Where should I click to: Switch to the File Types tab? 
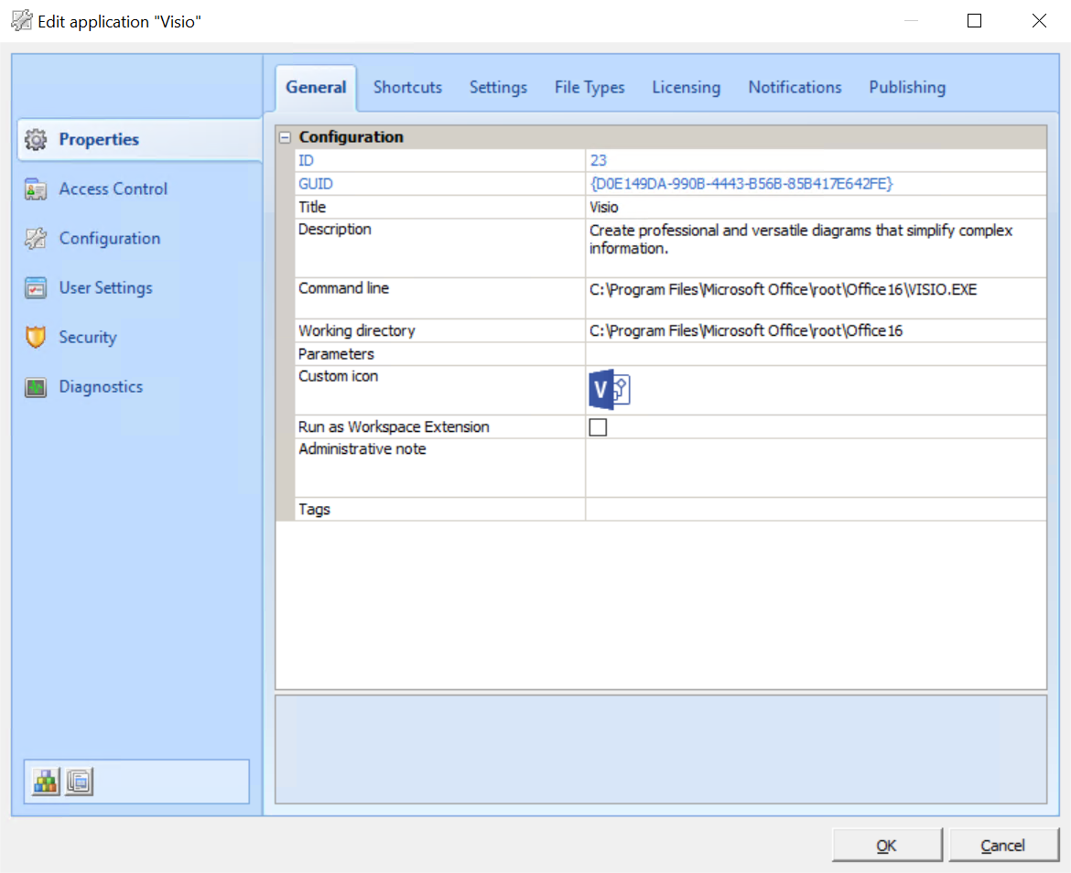point(590,87)
